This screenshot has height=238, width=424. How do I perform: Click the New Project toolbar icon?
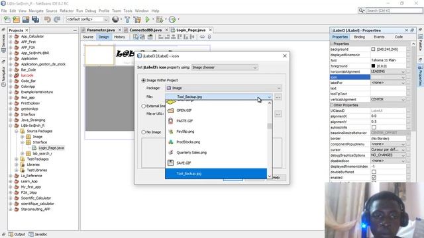[x=16, y=19]
